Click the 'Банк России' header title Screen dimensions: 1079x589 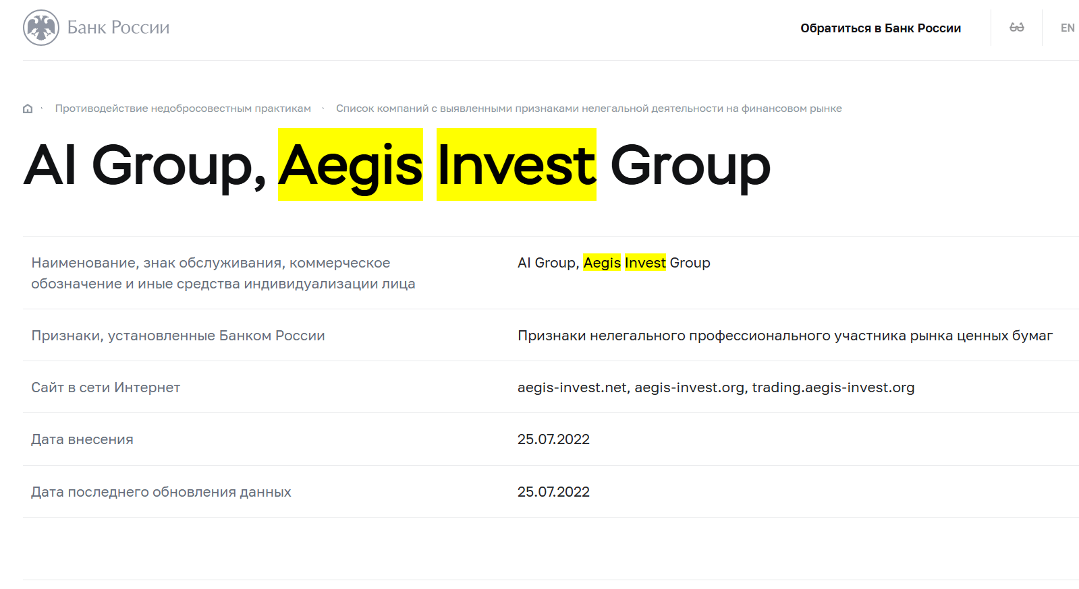pos(118,28)
